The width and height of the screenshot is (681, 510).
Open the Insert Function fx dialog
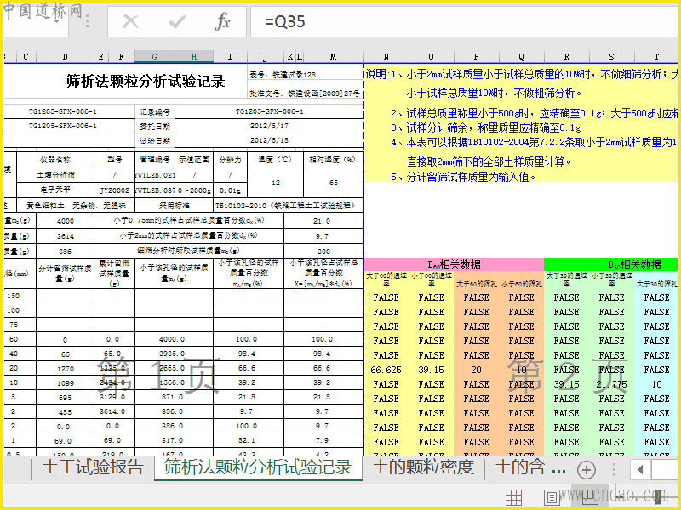click(222, 21)
